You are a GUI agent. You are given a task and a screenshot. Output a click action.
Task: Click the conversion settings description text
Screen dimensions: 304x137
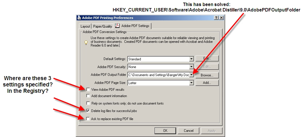153,42
